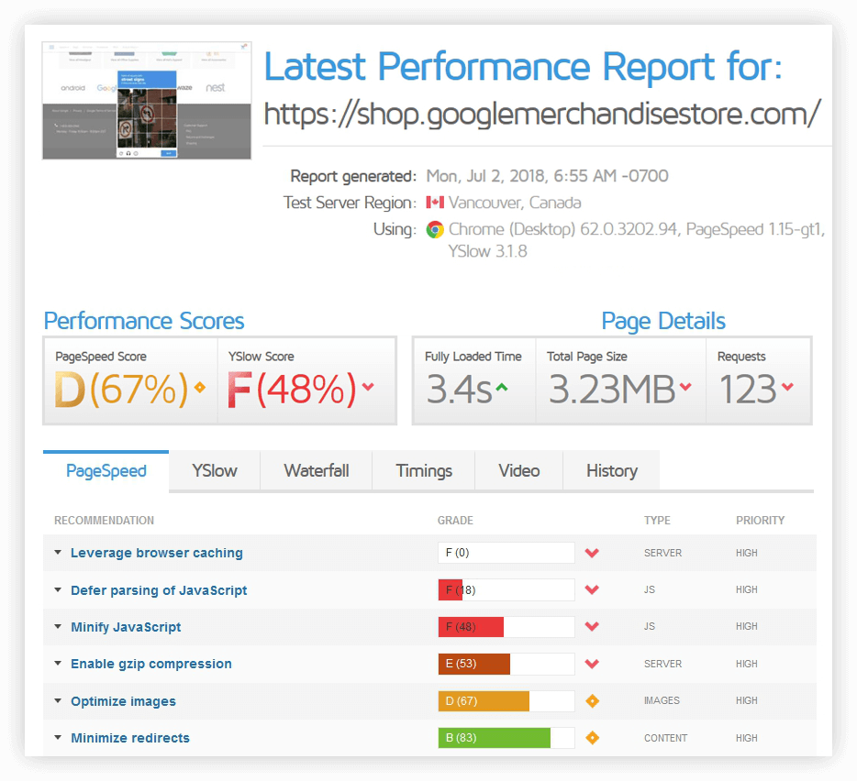This screenshot has width=857, height=781.
Task: Click the red arrow beside Total Page Size
Action: [x=685, y=387]
